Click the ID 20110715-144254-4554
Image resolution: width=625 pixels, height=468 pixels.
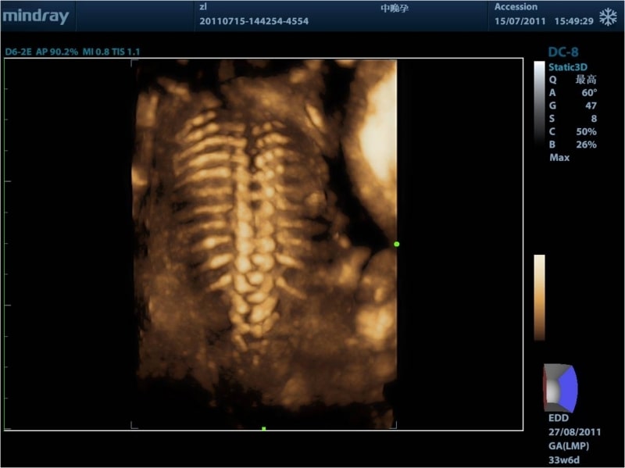(x=254, y=21)
